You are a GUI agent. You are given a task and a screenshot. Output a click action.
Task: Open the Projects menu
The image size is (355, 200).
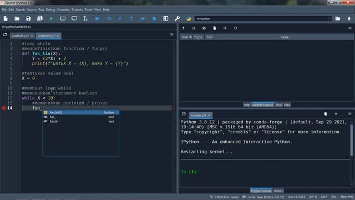(x=77, y=10)
